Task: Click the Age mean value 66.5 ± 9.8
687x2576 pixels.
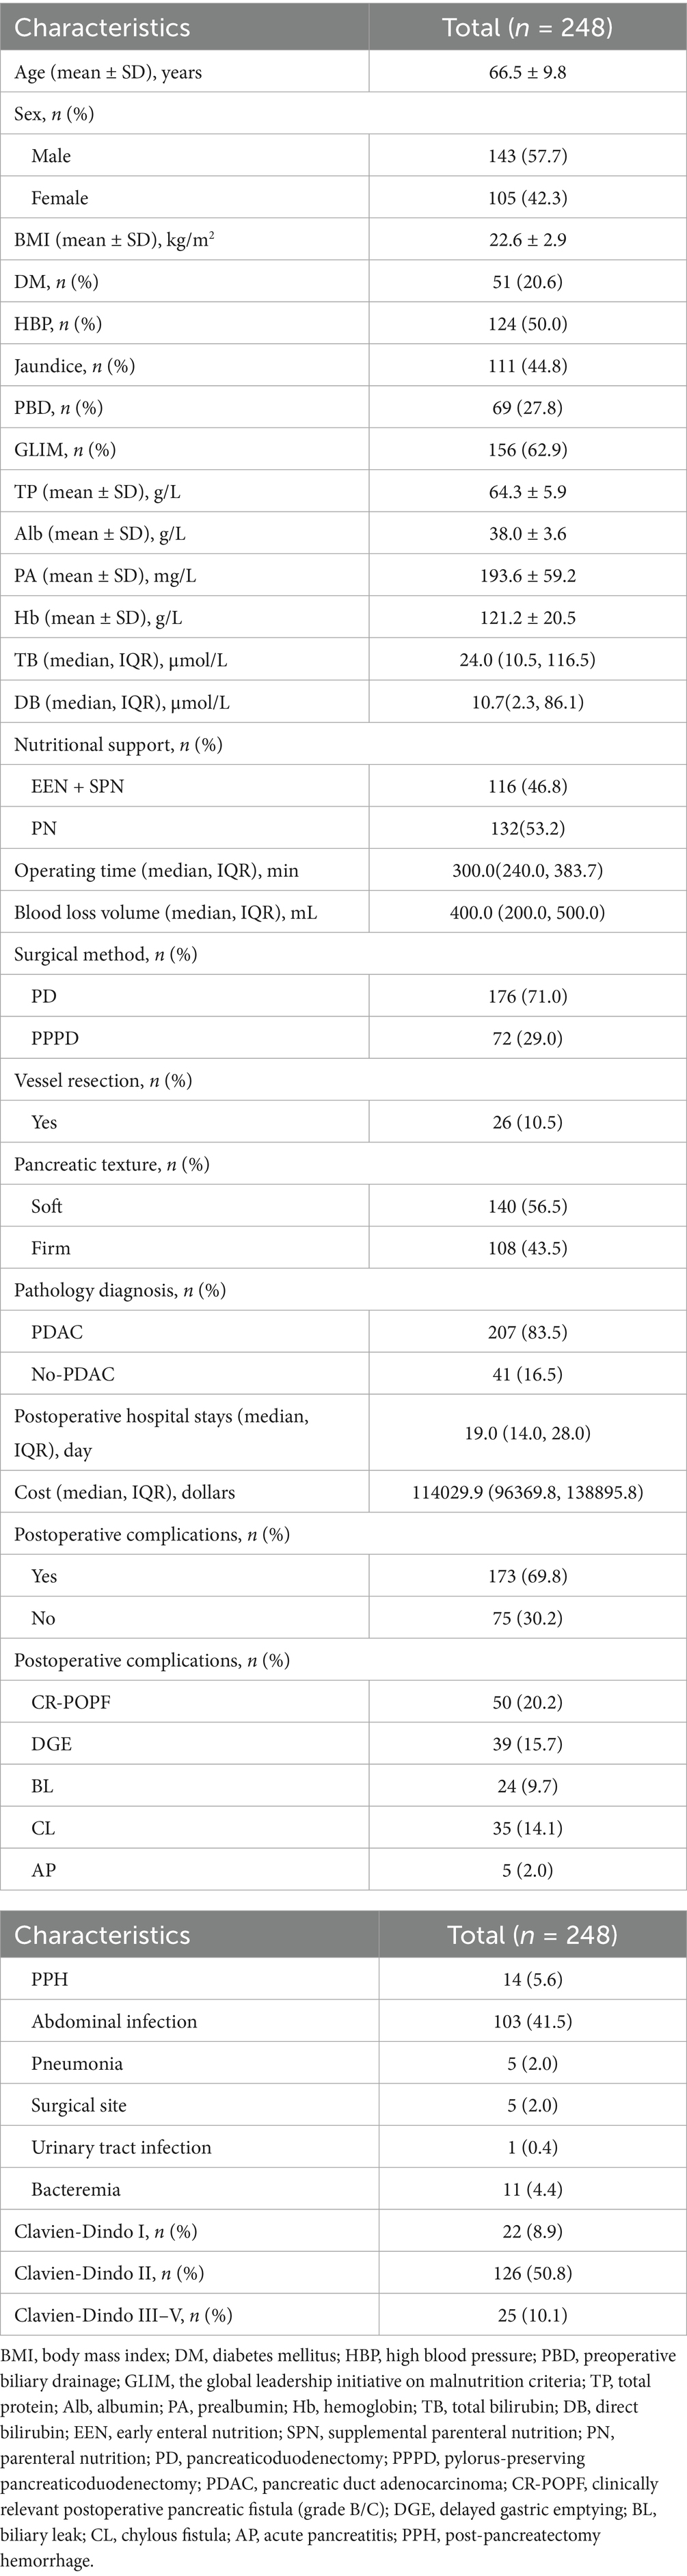Action: (x=527, y=72)
